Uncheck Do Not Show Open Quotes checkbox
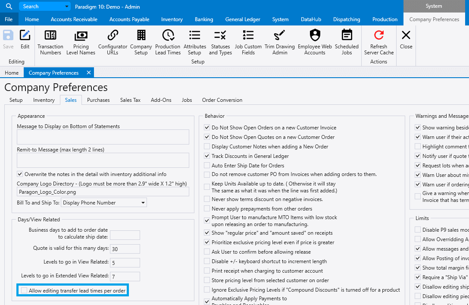The image size is (469, 305). pyautogui.click(x=206, y=137)
